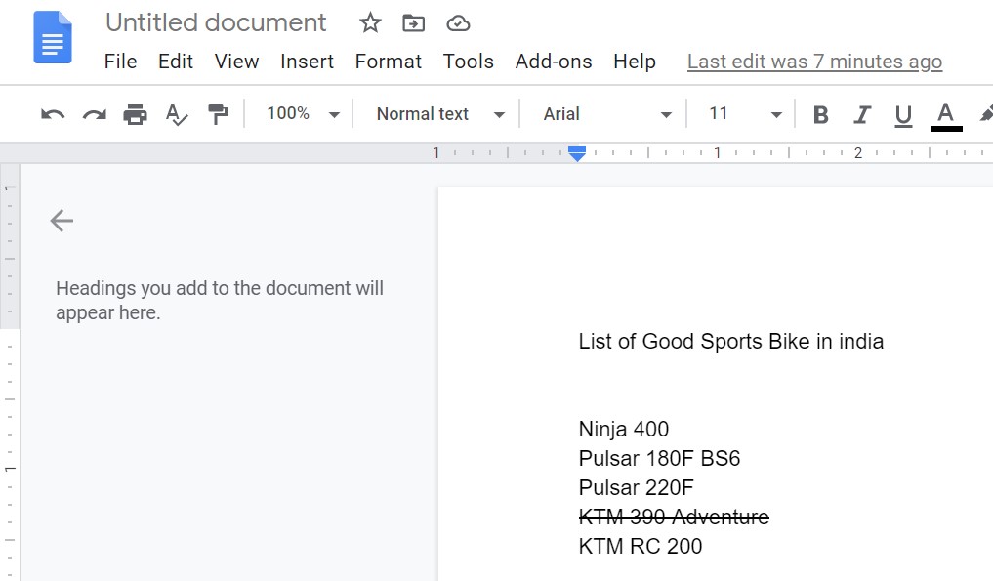This screenshot has height=581, width=993.
Task: Click the vertical ruler on the left
Action: (10, 373)
